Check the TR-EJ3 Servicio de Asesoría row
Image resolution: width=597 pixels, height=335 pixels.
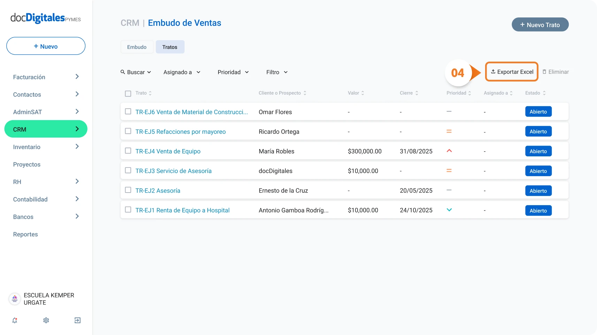coord(128,170)
